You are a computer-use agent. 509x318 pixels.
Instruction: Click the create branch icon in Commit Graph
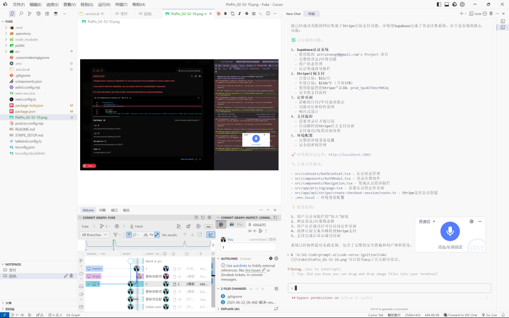click(179, 226)
